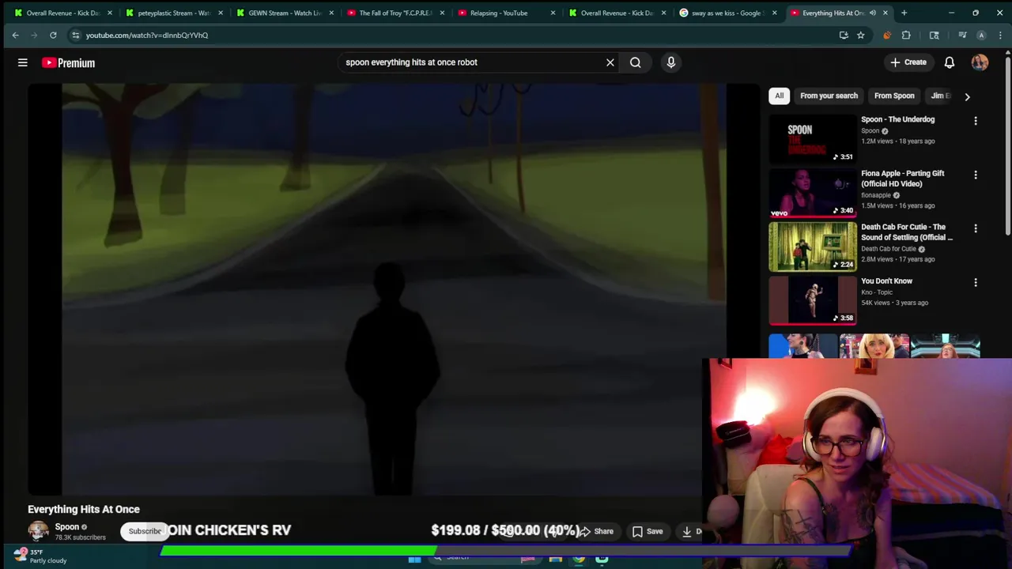Open the notifications bell
This screenshot has height=569, width=1012.
click(x=950, y=62)
